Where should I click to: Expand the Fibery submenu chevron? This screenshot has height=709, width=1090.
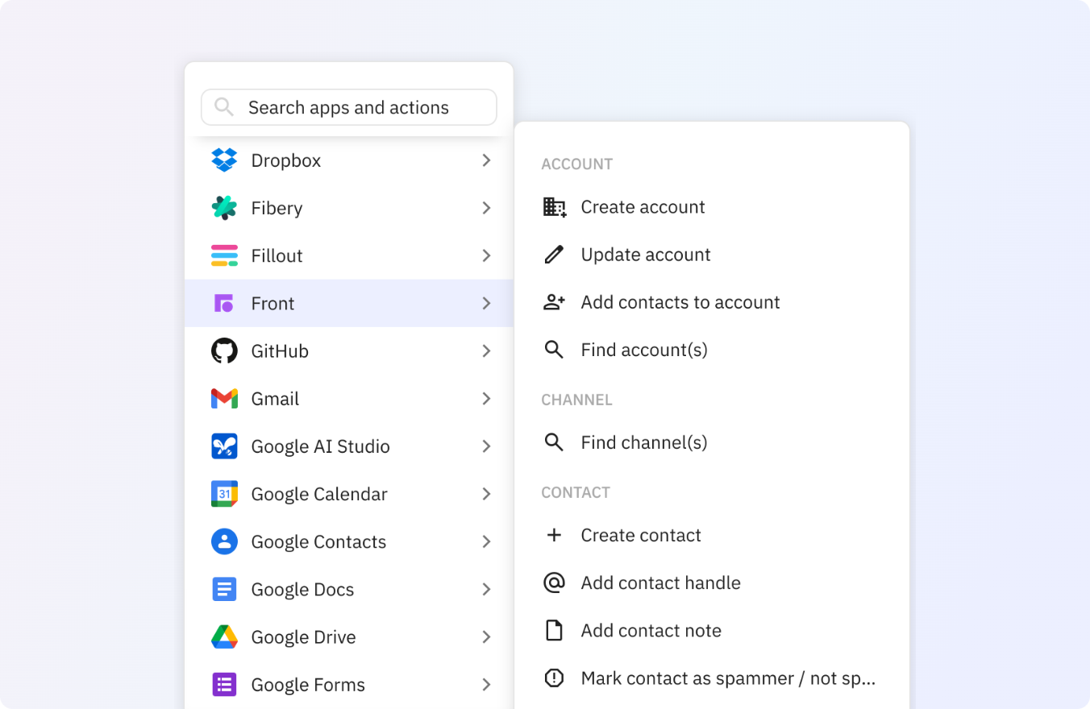486,208
